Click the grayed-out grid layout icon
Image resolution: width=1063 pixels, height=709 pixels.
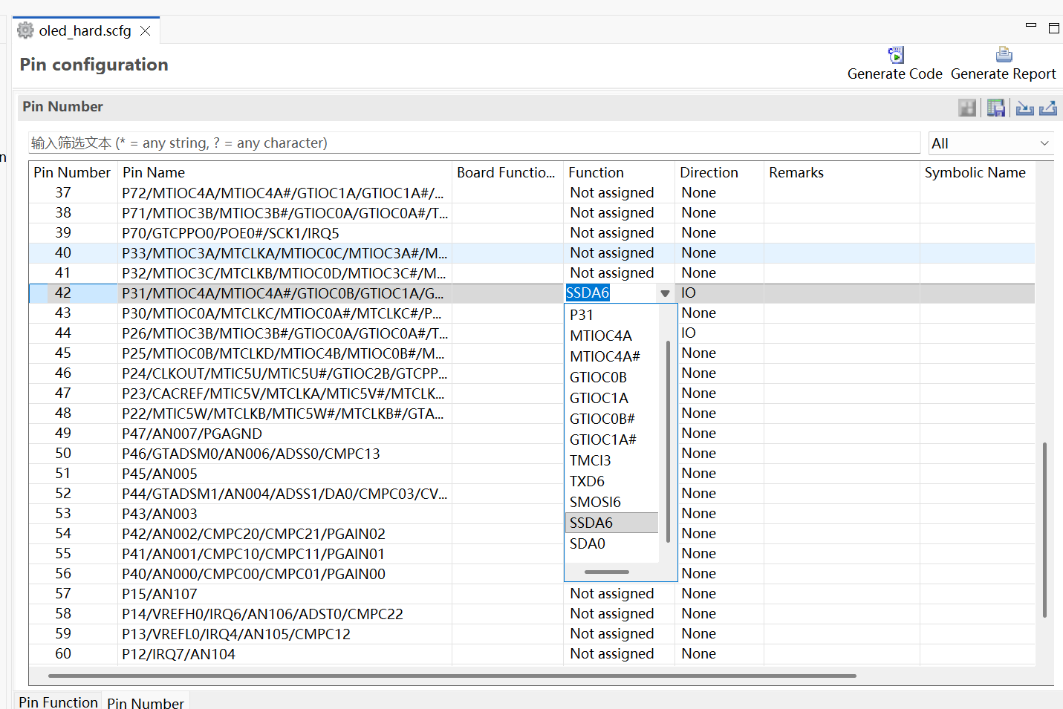click(967, 108)
